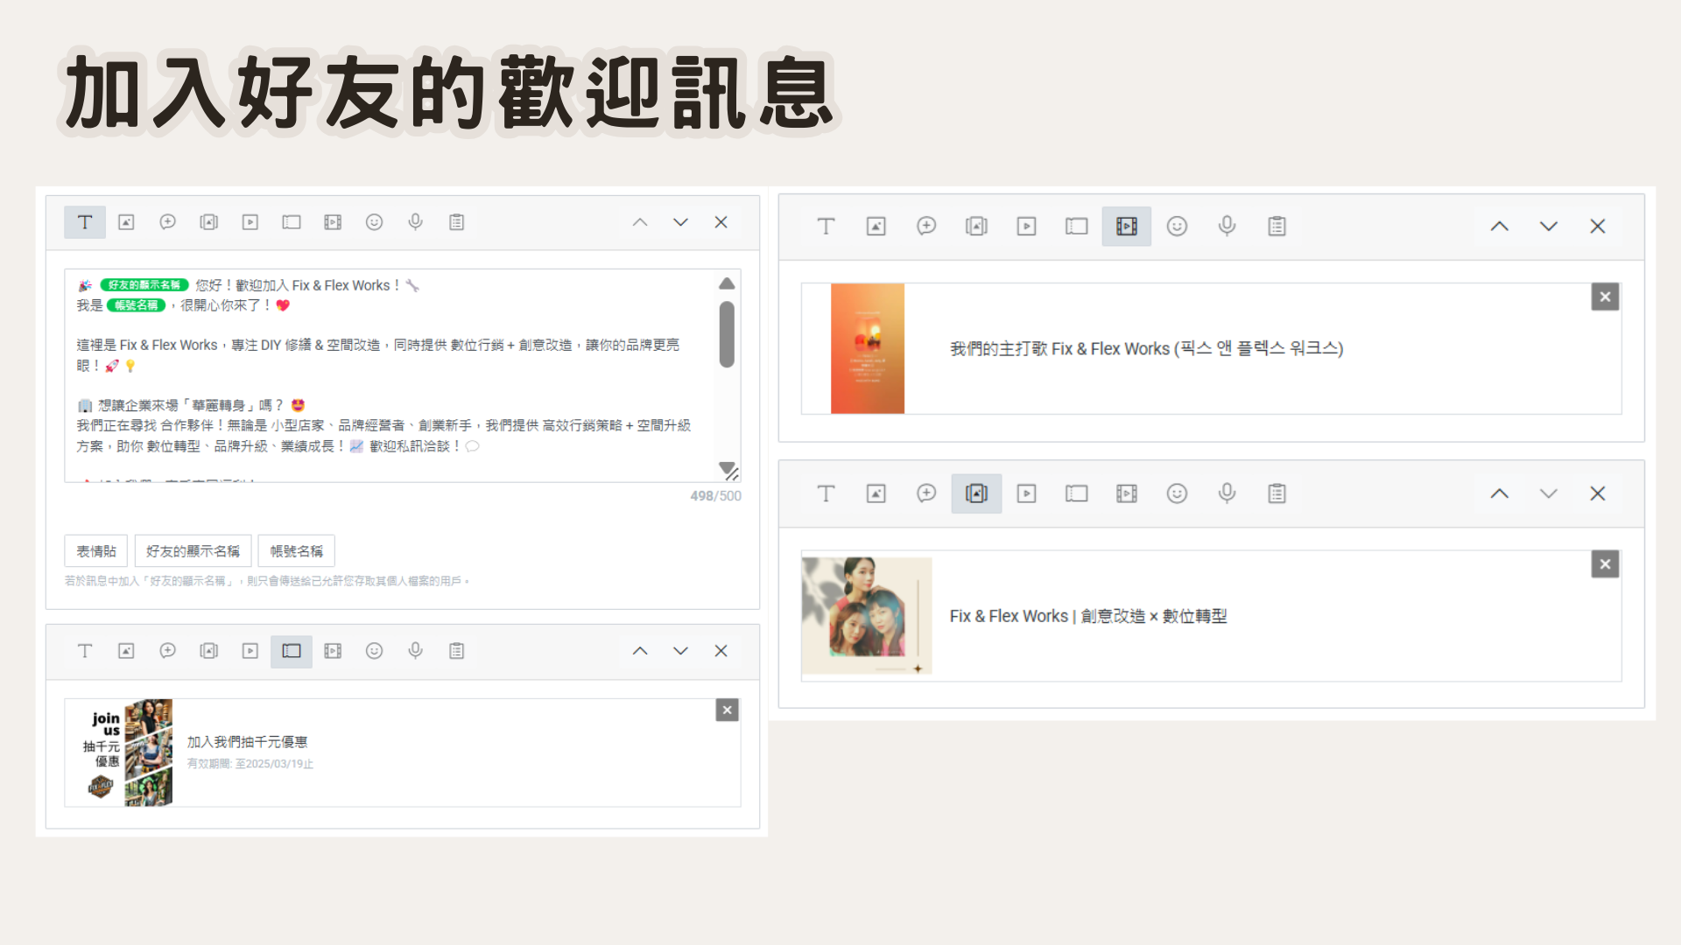Insert 好友的顯示名稱 placeholder button
Viewport: 1681px width, 945px height.
click(x=193, y=551)
